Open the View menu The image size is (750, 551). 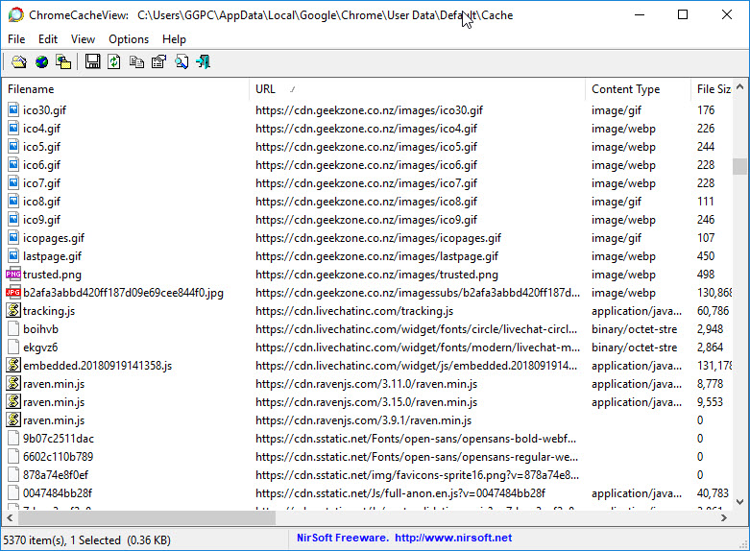pyautogui.click(x=83, y=39)
